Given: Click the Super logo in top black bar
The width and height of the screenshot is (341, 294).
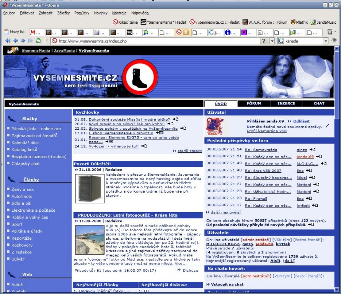Looking at the screenshot, I should point(13,50).
